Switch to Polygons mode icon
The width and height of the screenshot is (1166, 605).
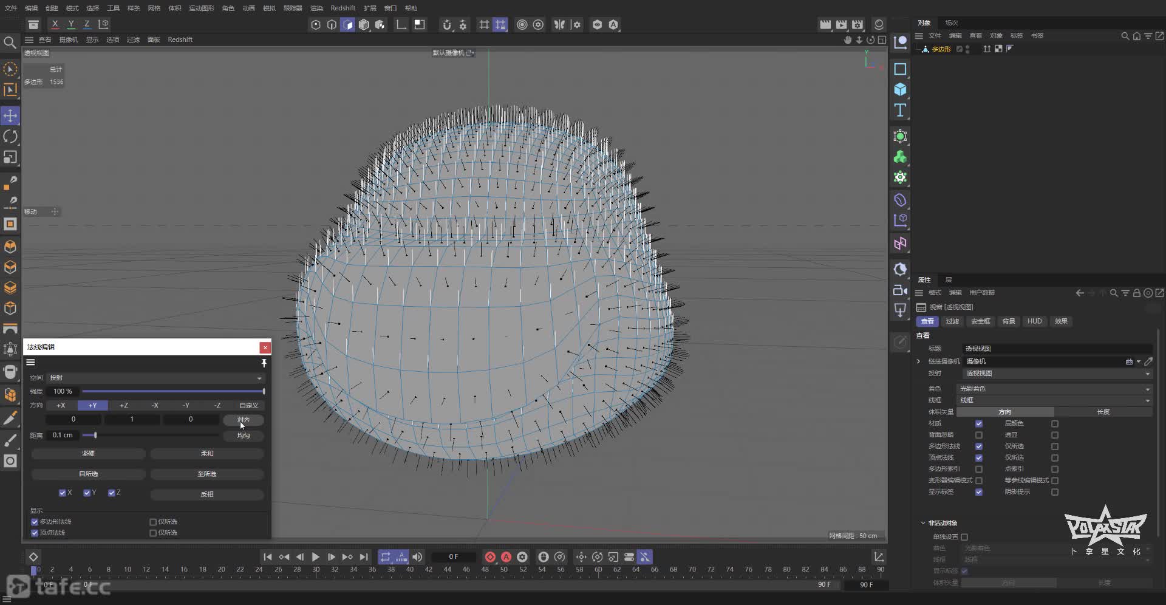[x=347, y=25]
